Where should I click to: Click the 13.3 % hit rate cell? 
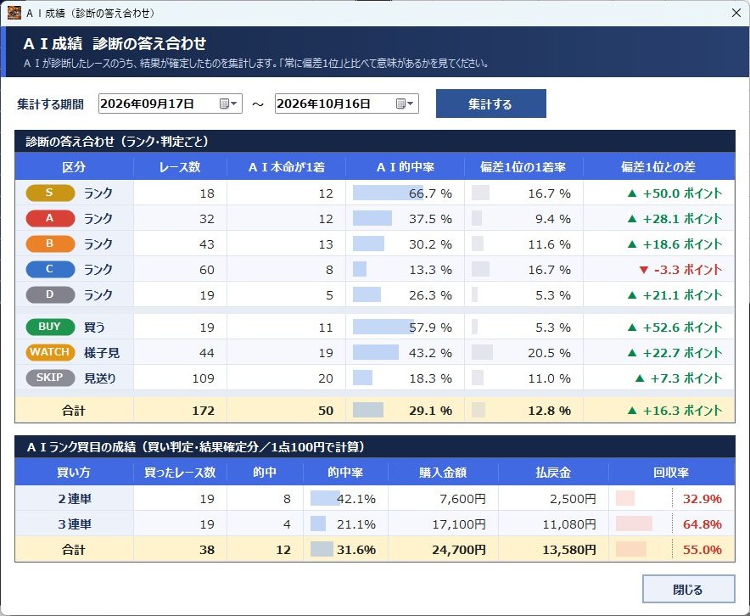pyautogui.click(x=405, y=269)
